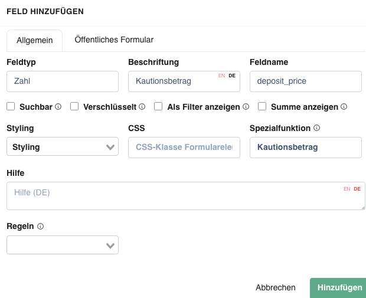Switch Beschriftung language to DE
This screenshot has width=366, height=298.
(232, 76)
